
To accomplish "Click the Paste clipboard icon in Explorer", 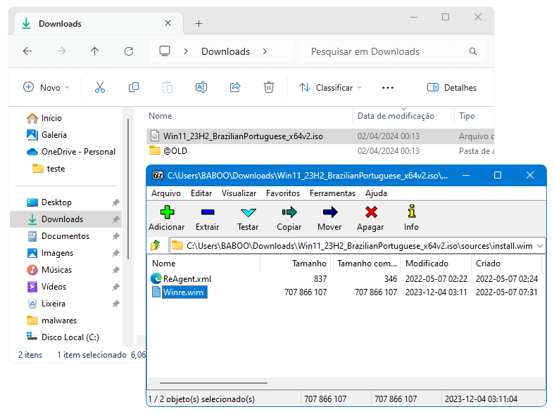I will tap(168, 87).
